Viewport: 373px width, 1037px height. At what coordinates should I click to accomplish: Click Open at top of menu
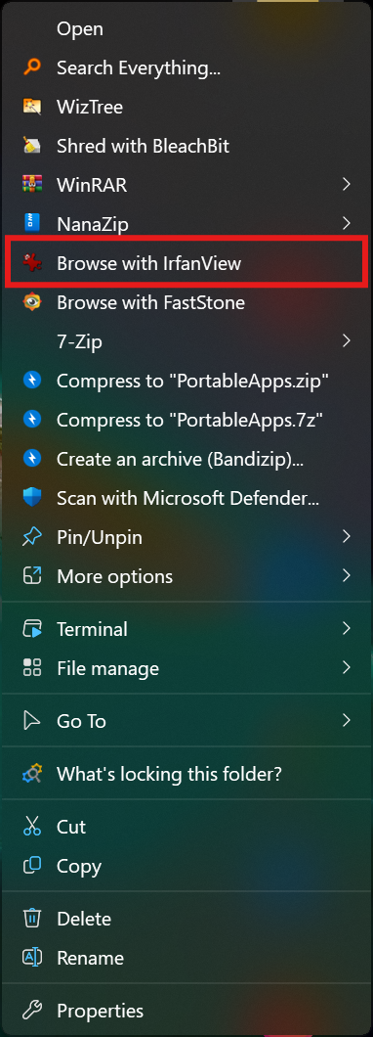pyautogui.click(x=186, y=28)
